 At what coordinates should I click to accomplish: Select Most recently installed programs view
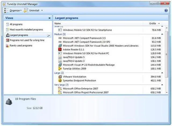click(26, 29)
